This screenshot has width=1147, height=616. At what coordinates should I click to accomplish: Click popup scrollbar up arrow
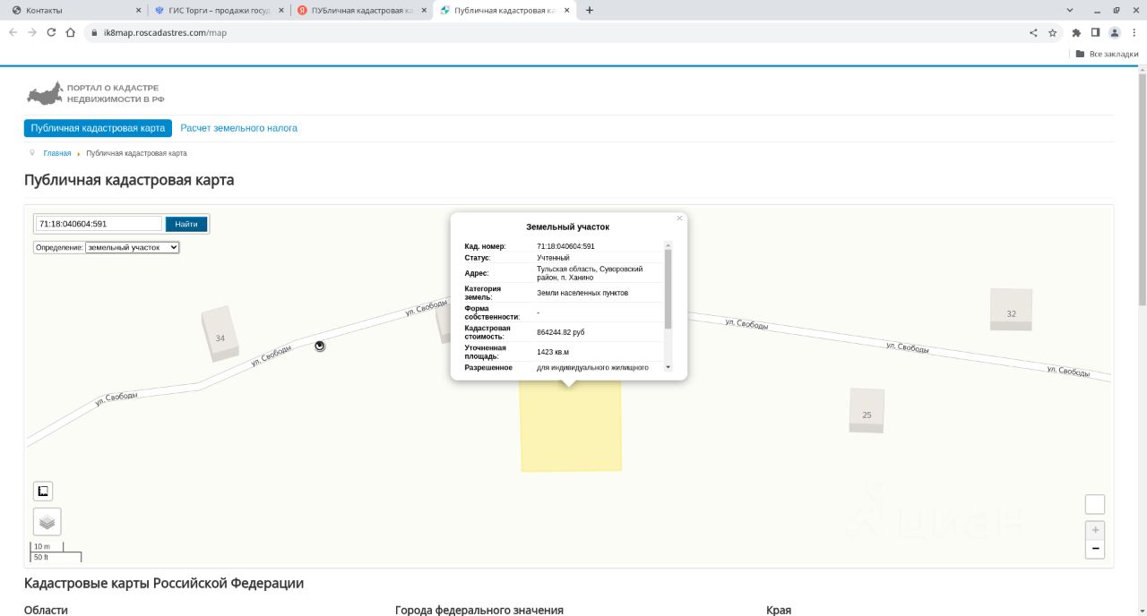click(668, 245)
